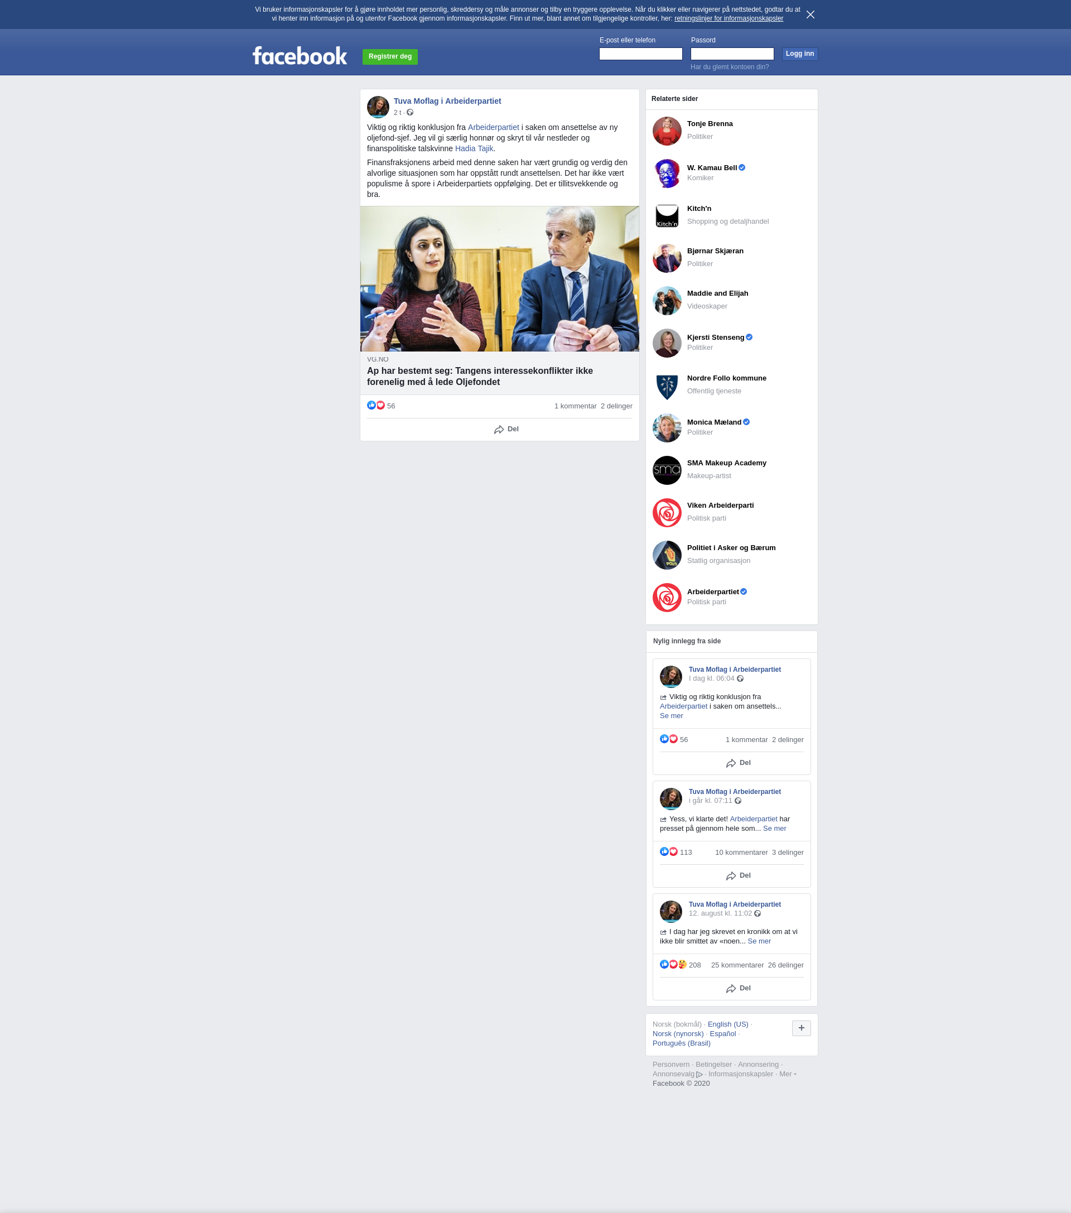This screenshot has width=1071, height=1213.
Task: Click the Logg inn button
Action: [799, 54]
